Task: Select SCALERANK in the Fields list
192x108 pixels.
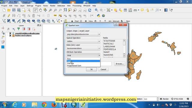Action: pyautogui.click(x=109, y=41)
